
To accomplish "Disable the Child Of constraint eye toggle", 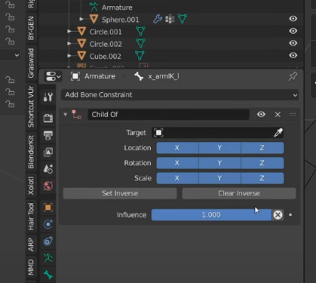I will (x=261, y=115).
